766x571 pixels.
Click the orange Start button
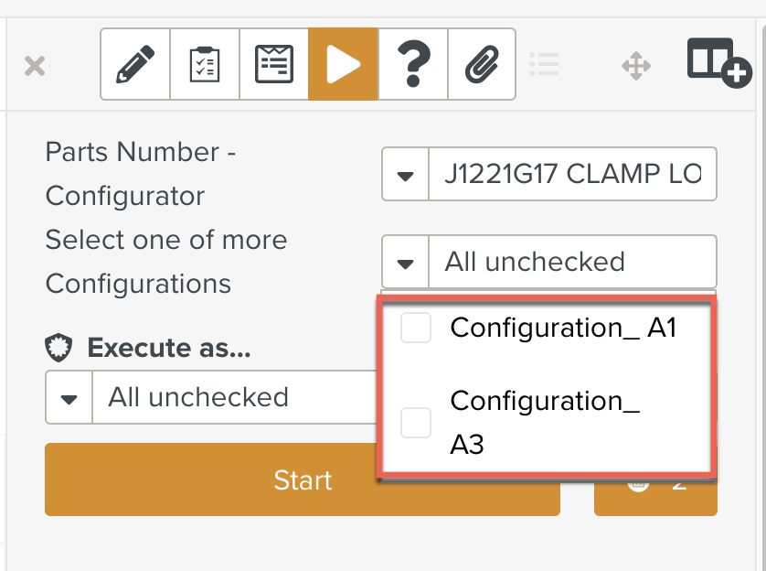303,480
